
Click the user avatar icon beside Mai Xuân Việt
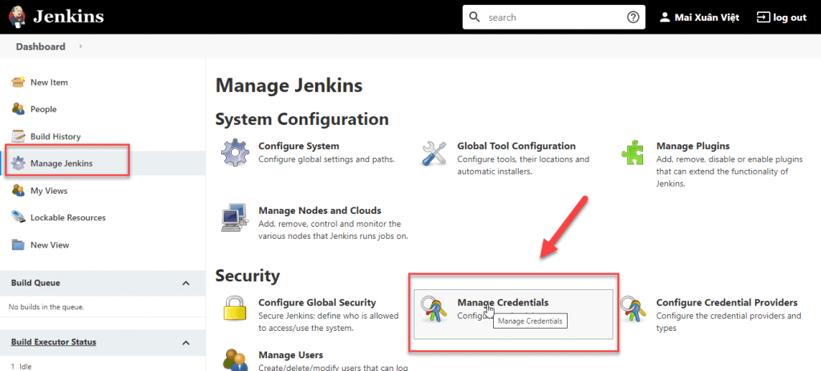(x=665, y=18)
